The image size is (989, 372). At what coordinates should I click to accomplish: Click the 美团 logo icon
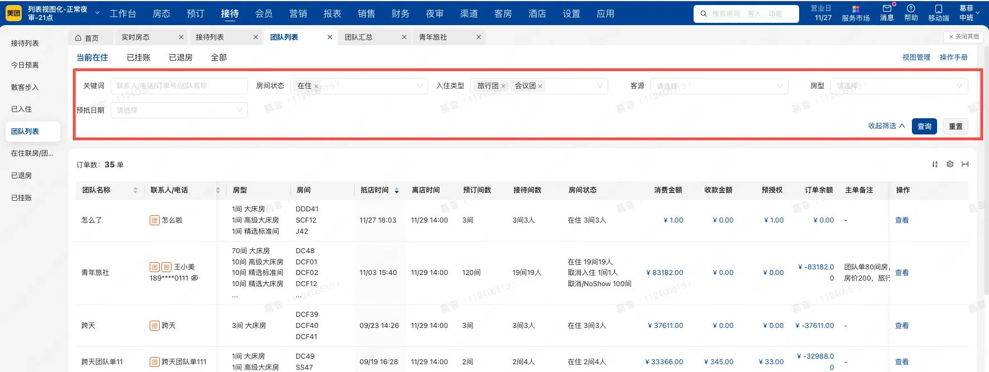click(x=13, y=13)
